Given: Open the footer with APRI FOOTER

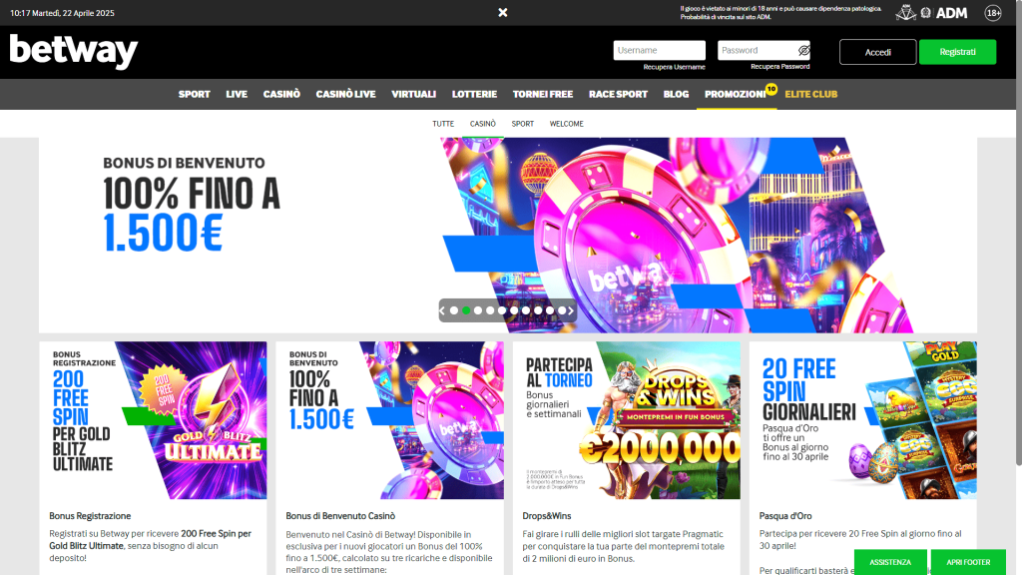Looking at the screenshot, I should point(971,562).
